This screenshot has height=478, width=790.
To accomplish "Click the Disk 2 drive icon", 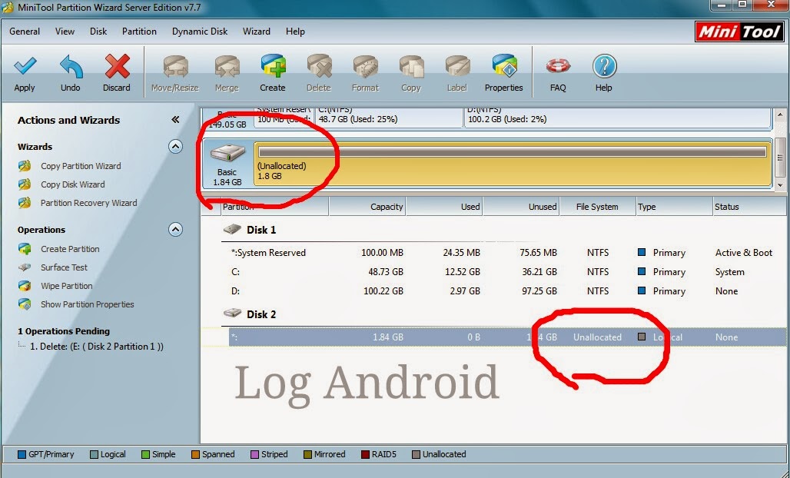I will 232,314.
